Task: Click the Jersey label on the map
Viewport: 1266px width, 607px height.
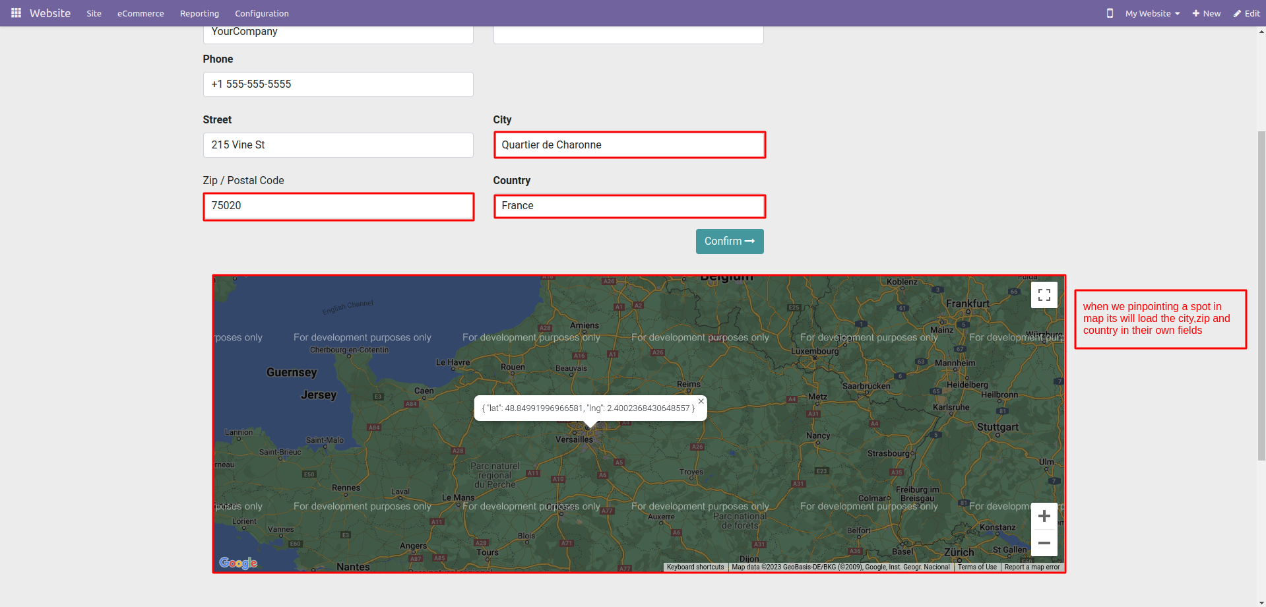Action: (x=319, y=395)
